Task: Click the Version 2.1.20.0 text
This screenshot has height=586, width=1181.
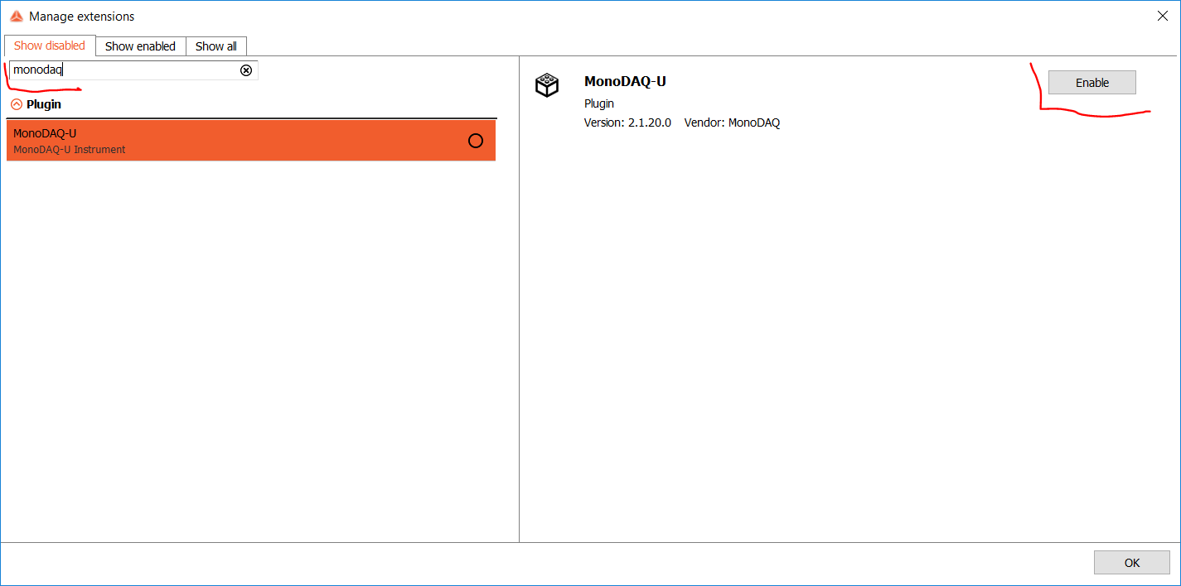Action: (x=627, y=122)
